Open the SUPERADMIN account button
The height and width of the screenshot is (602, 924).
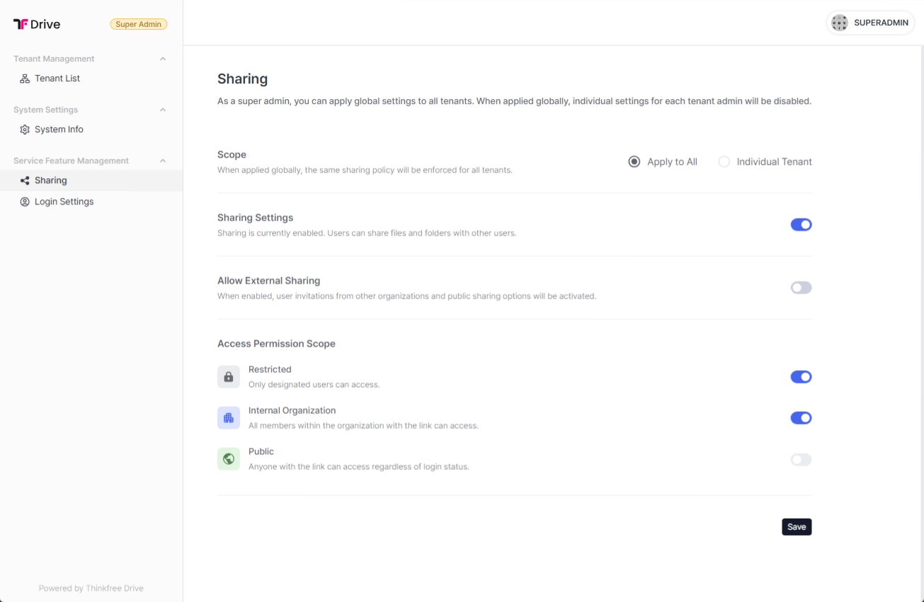(x=870, y=23)
